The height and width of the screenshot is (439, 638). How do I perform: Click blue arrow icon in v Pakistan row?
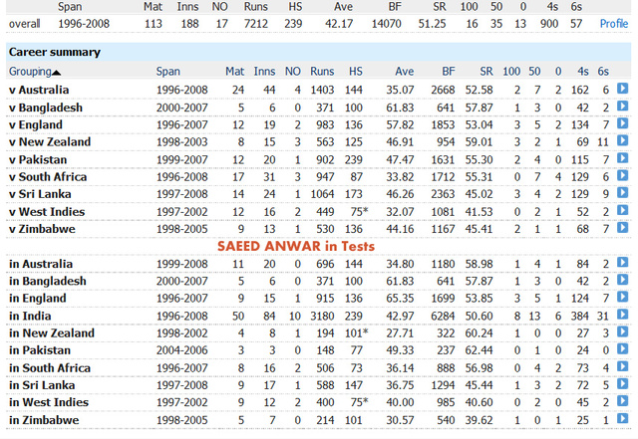(622, 159)
